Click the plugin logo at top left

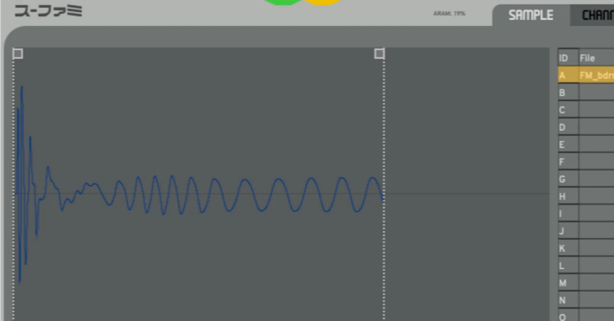48,11
